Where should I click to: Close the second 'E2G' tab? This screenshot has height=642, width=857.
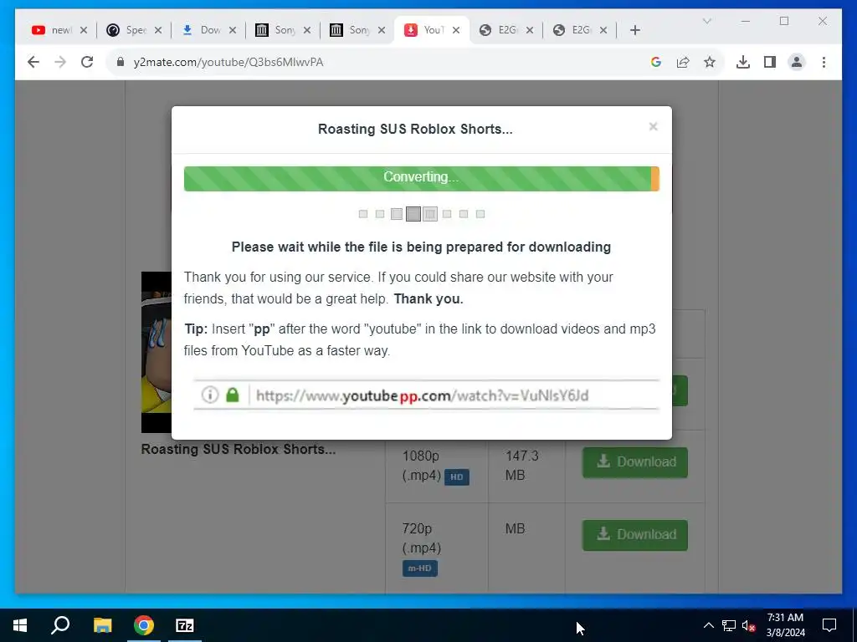603,30
